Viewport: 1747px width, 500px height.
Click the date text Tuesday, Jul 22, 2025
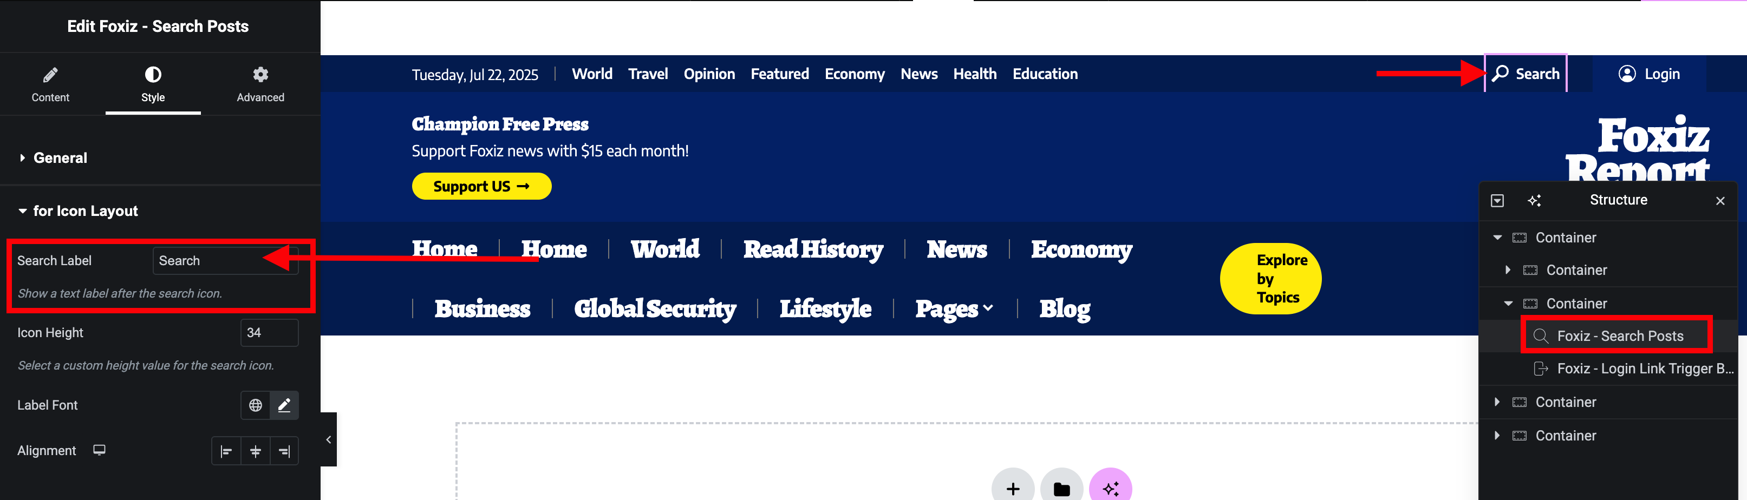click(x=475, y=75)
